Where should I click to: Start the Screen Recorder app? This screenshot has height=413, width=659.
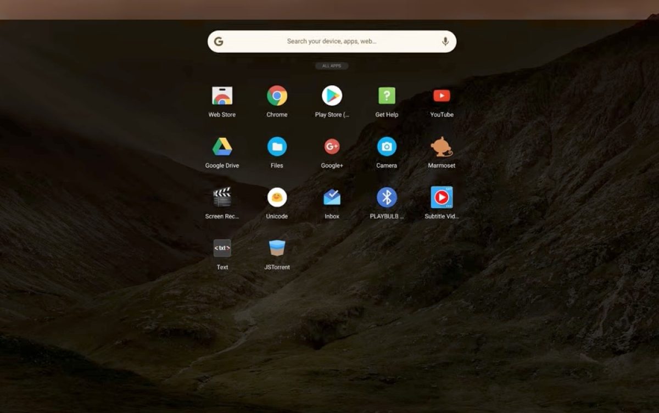222,198
